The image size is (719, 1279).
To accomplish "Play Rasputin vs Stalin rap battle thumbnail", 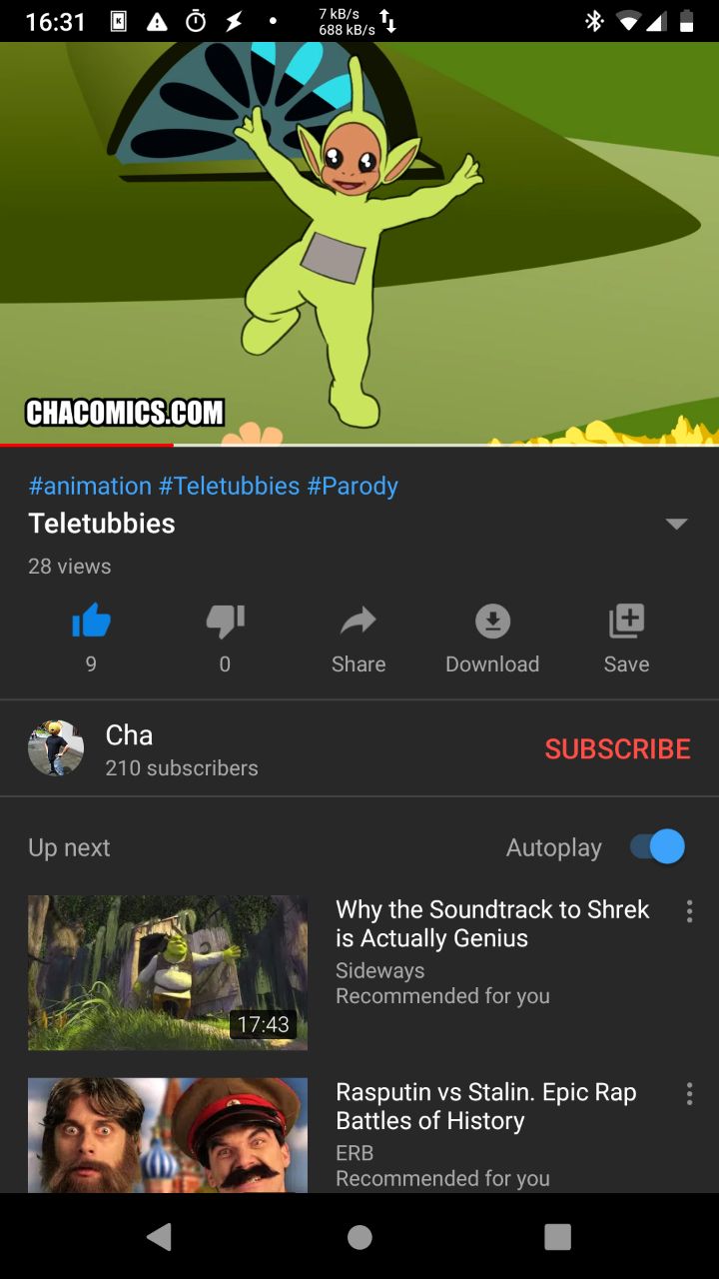I will [168, 1135].
